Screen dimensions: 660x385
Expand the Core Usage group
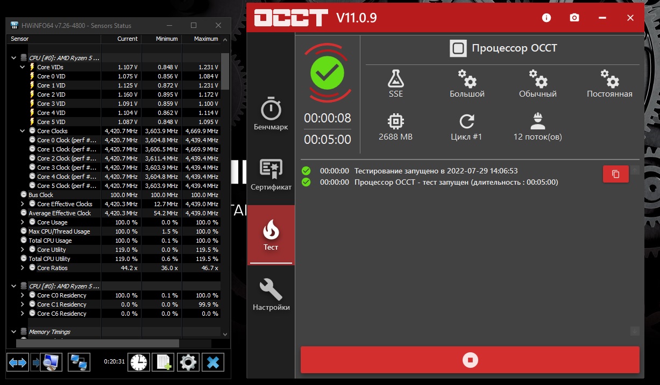pyautogui.click(x=22, y=222)
